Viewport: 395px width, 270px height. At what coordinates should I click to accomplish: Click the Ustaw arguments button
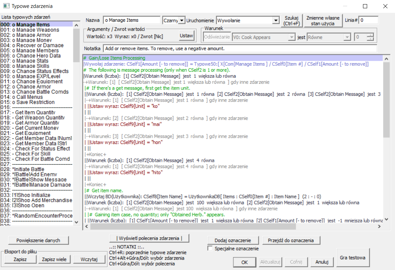[x=186, y=35]
